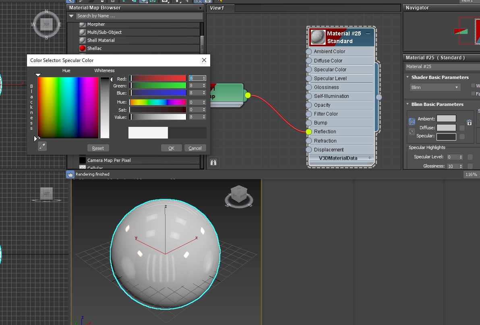Select the Bump input socket
Viewport: 480px width, 325px height.
(309, 123)
